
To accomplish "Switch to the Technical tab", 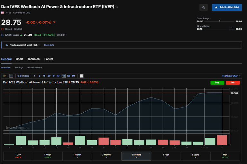I will coord(34,59).
